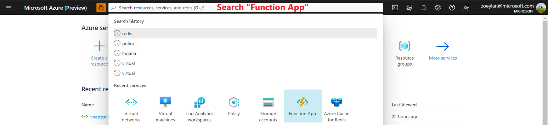548x125 pixels.
Task: Click the vnettest1 virtual network icon
Action: point(84,117)
